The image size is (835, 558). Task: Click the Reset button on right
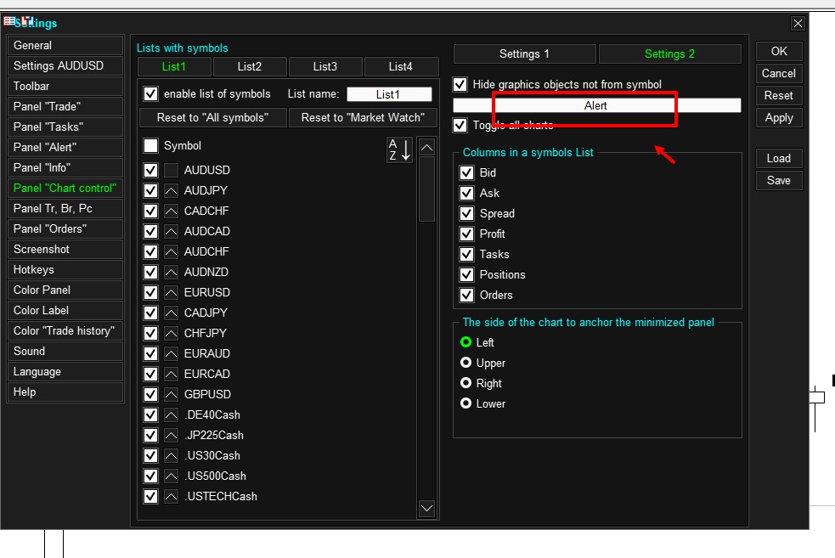click(779, 96)
